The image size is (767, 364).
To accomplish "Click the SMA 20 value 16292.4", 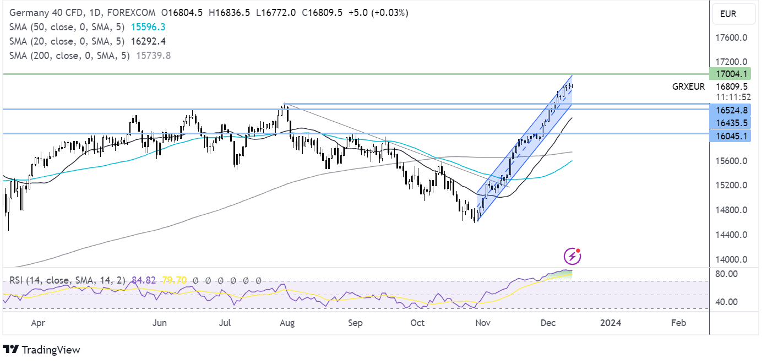I will (148, 41).
